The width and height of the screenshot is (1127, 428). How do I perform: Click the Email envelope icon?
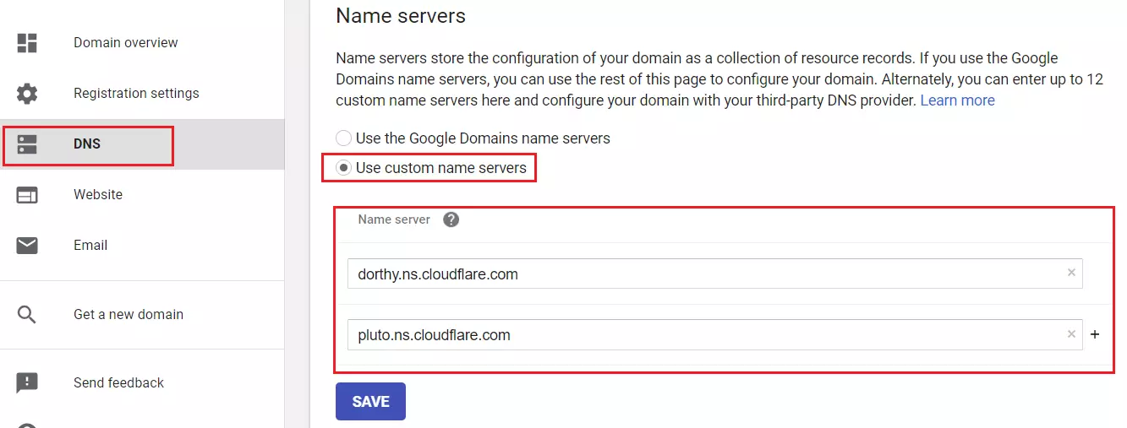[27, 246]
